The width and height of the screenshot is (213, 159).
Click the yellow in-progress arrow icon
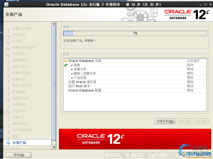(66, 61)
